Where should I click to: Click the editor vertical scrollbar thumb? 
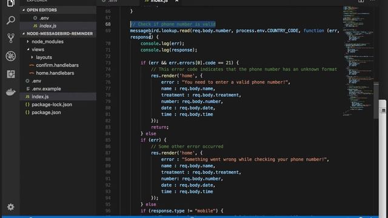[376, 100]
